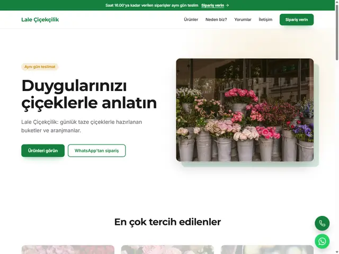The height and width of the screenshot is (254, 339).
Task: Click the first product card image
Action: pos(68,249)
